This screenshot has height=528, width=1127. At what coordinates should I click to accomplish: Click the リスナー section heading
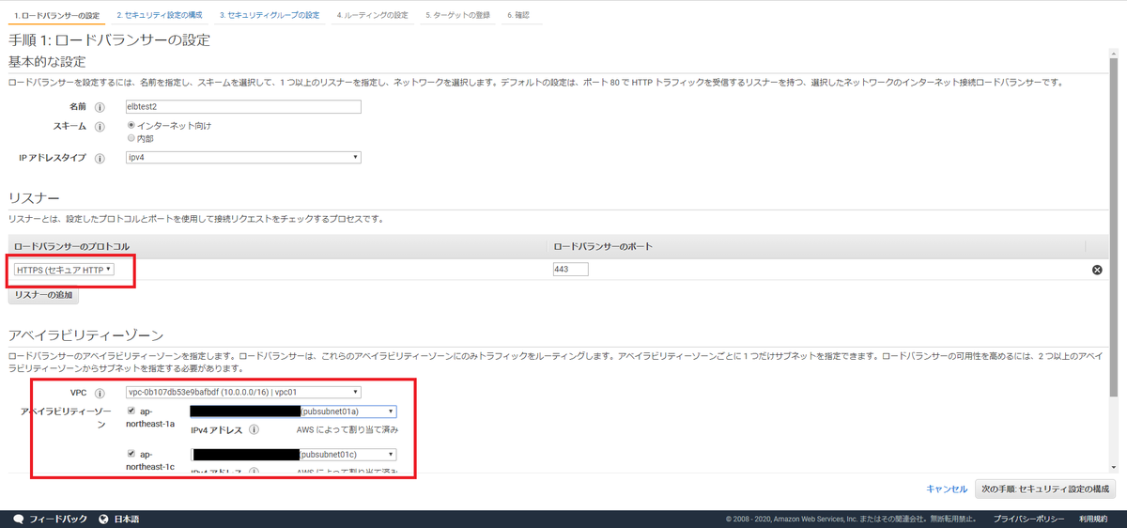tap(34, 198)
